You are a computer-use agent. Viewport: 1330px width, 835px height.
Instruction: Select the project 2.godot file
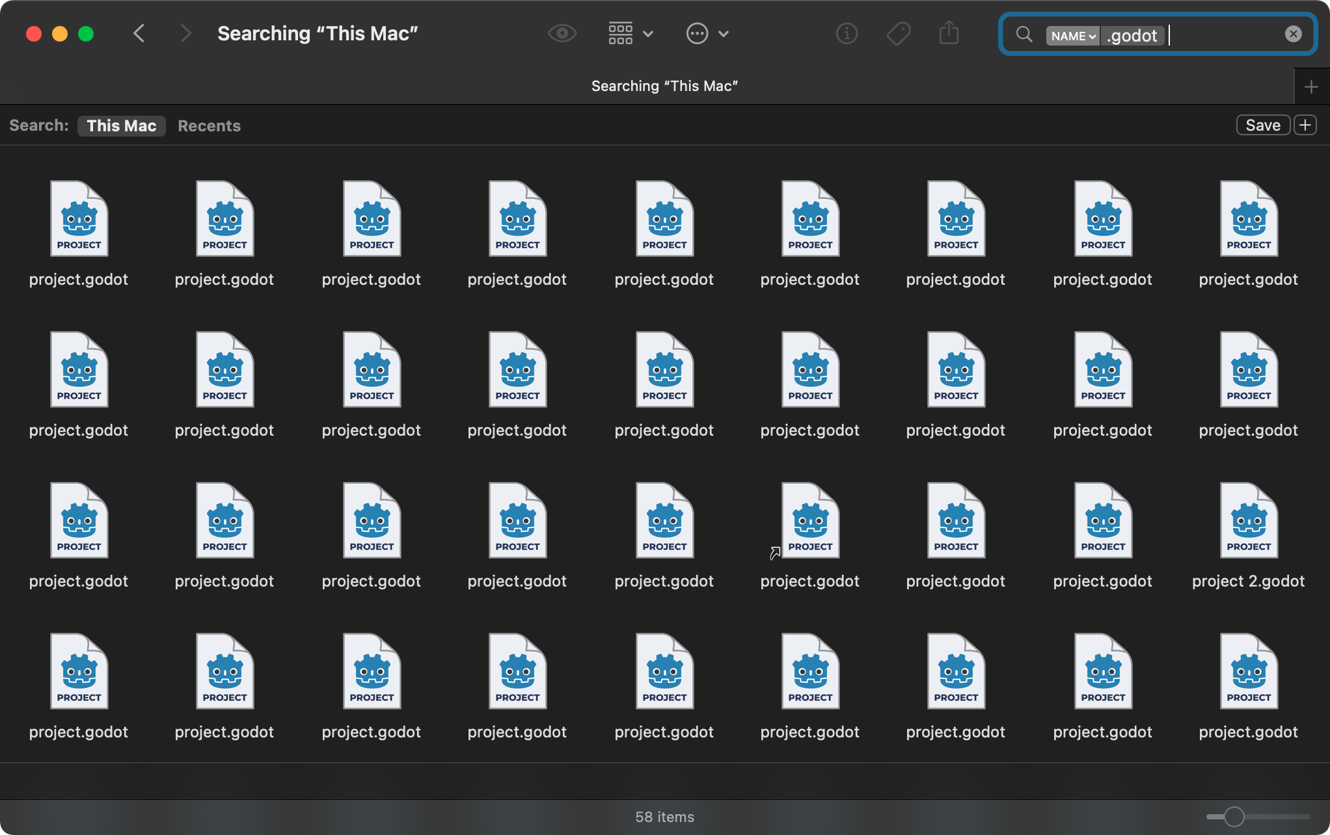1248,520
